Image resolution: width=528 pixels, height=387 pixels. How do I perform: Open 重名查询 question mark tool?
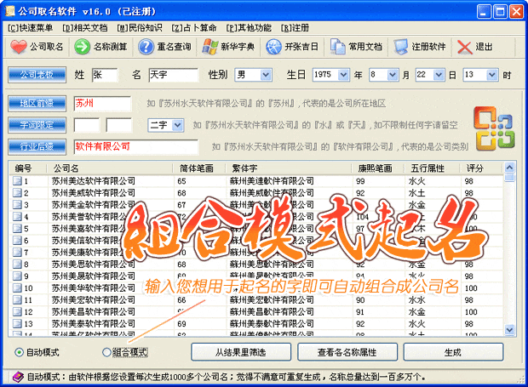(x=146, y=47)
